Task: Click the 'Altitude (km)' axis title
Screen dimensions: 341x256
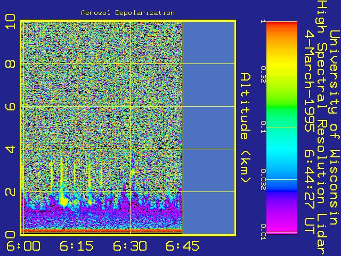Action: (246, 128)
